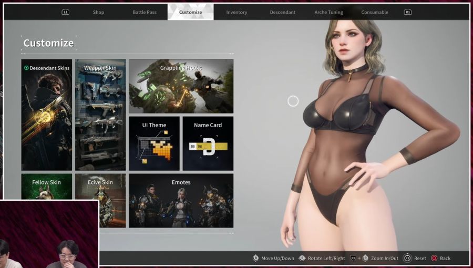Click the Back circle button icon
Image resolution: width=473 pixels, height=268 pixels.
click(x=434, y=259)
